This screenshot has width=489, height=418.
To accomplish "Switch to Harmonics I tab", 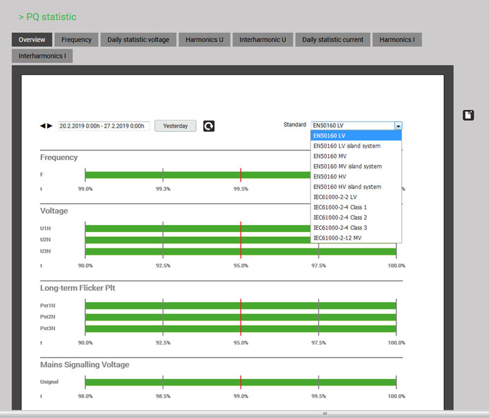I will coord(397,40).
